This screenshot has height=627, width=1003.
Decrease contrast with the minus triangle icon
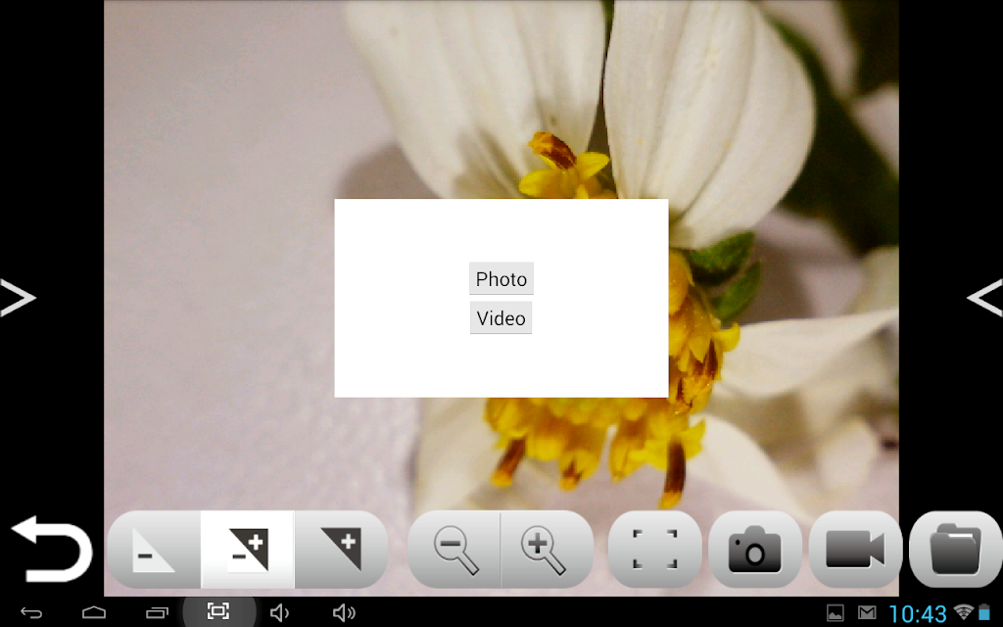(154, 550)
